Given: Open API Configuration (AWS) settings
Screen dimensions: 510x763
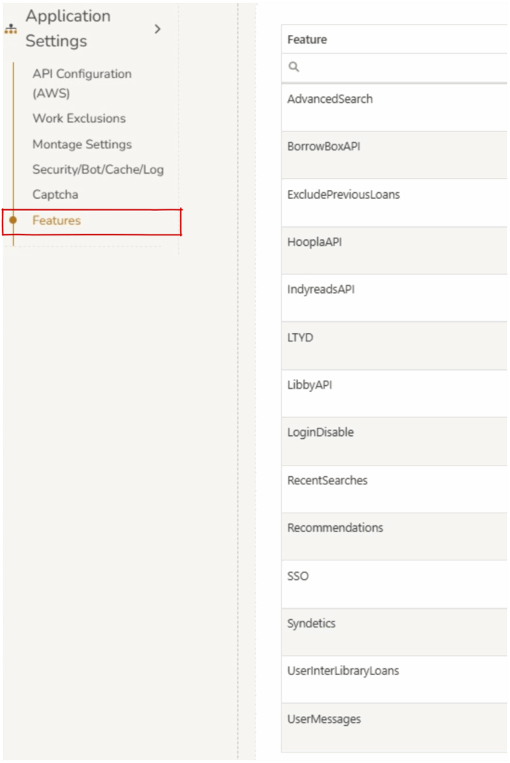Looking at the screenshot, I should pyautogui.click(x=82, y=83).
